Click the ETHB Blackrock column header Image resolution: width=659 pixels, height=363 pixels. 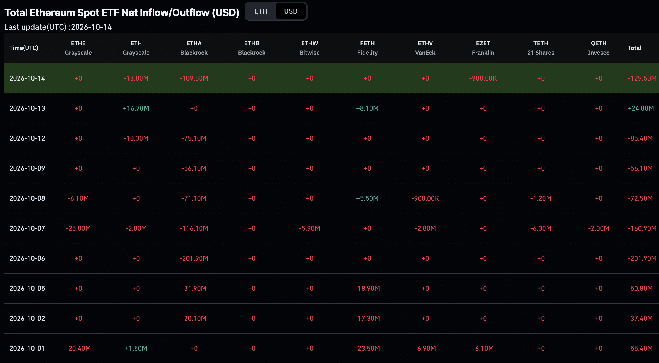pos(252,48)
